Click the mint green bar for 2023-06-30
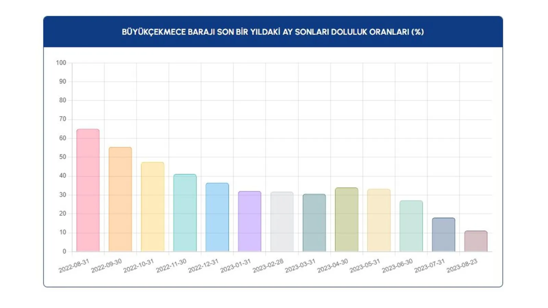This screenshot has width=548, height=308. (x=411, y=226)
